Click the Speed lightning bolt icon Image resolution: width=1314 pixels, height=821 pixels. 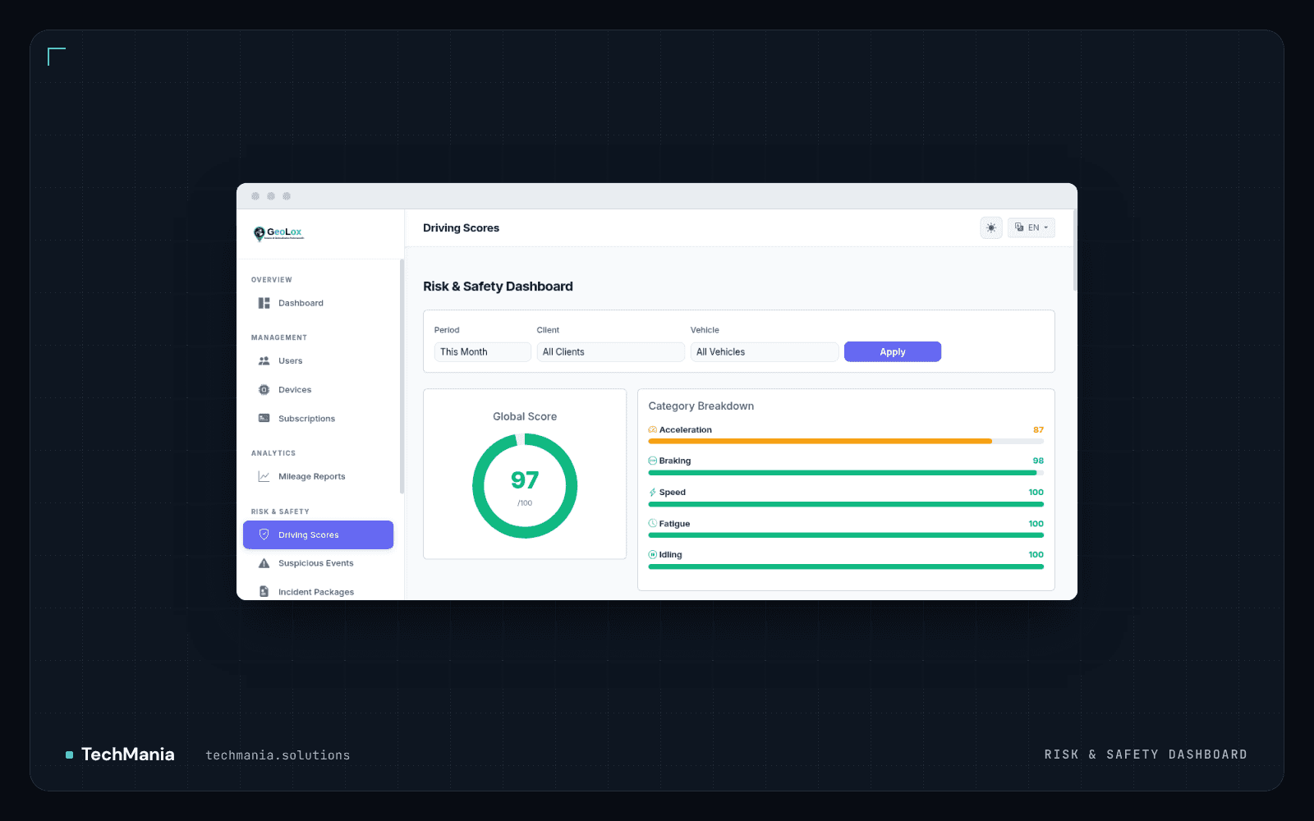[x=652, y=493]
